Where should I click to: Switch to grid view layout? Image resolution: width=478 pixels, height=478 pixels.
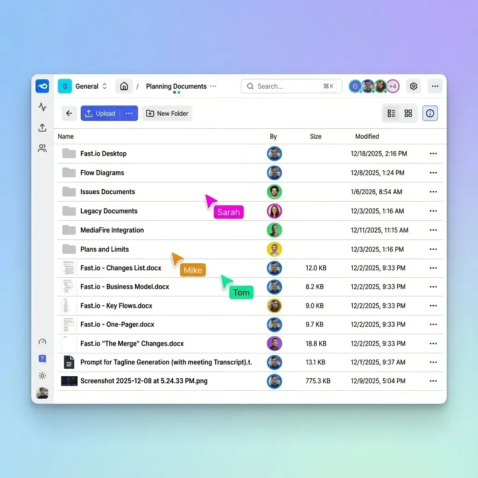408,113
